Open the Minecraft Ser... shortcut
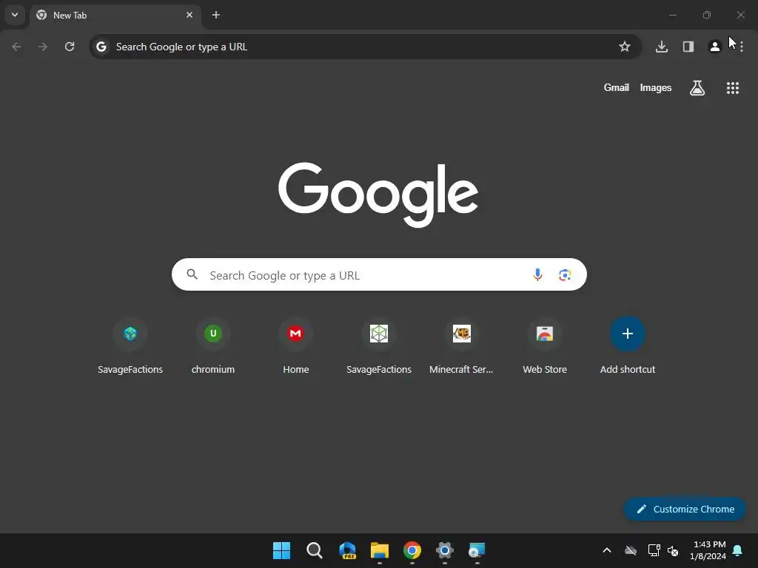 462,347
